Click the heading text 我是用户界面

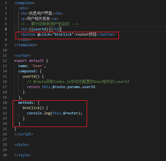(x=41, y=14)
